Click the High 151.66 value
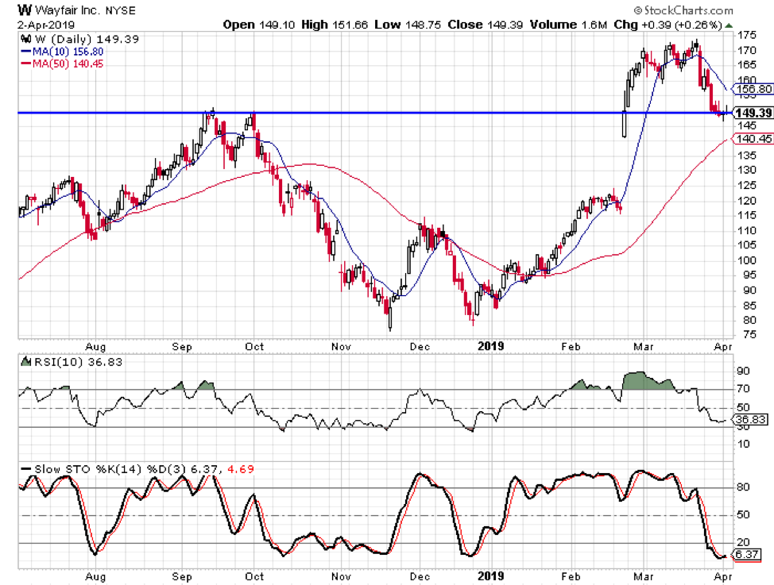 point(335,25)
